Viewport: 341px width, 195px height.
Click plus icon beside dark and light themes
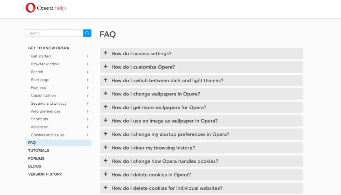click(x=106, y=80)
